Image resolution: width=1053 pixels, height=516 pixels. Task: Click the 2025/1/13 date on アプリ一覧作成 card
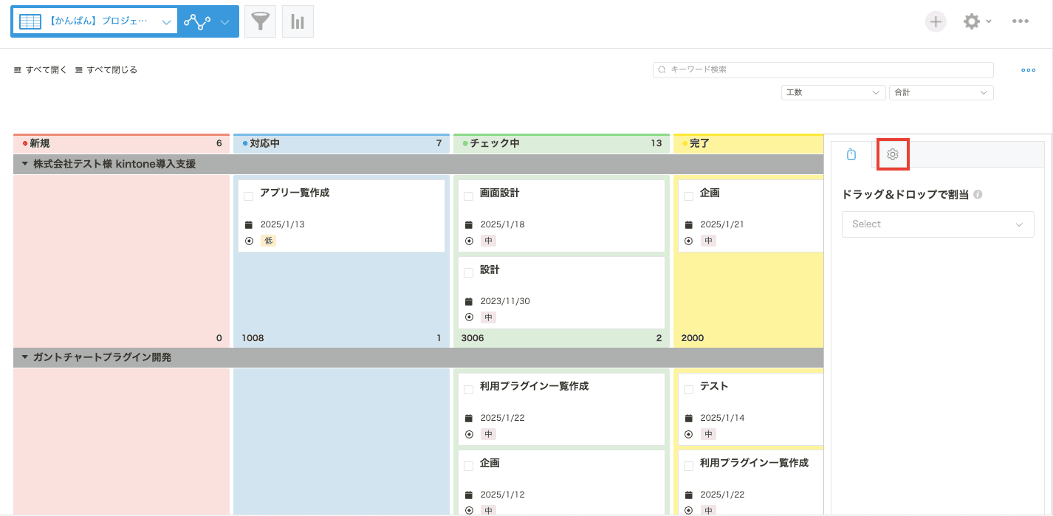282,224
